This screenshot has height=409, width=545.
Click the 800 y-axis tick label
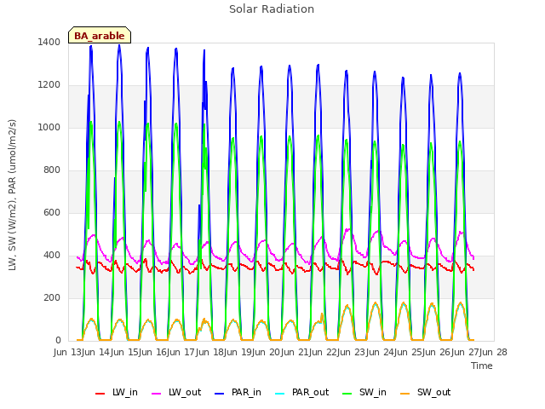point(52,170)
